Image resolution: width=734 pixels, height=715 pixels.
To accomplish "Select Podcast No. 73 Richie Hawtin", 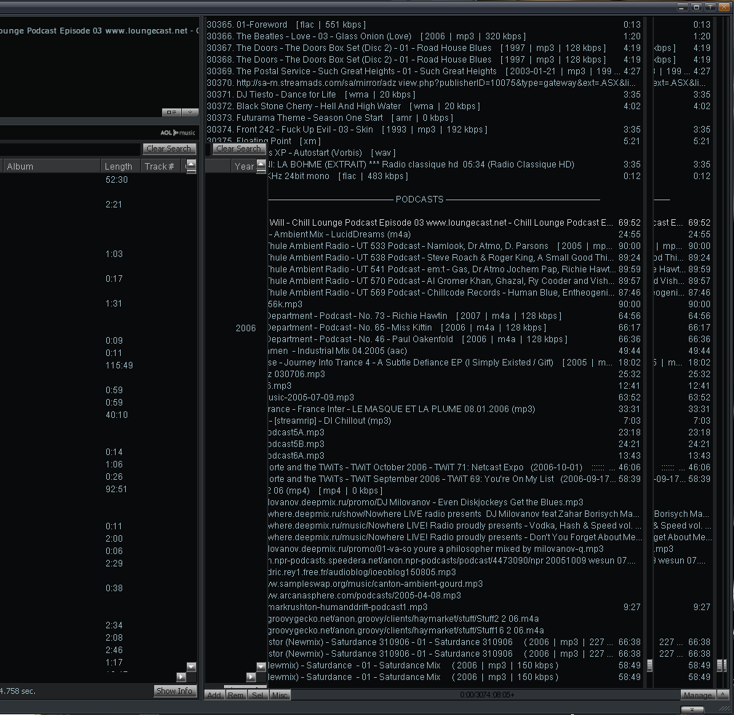I will 455,316.
